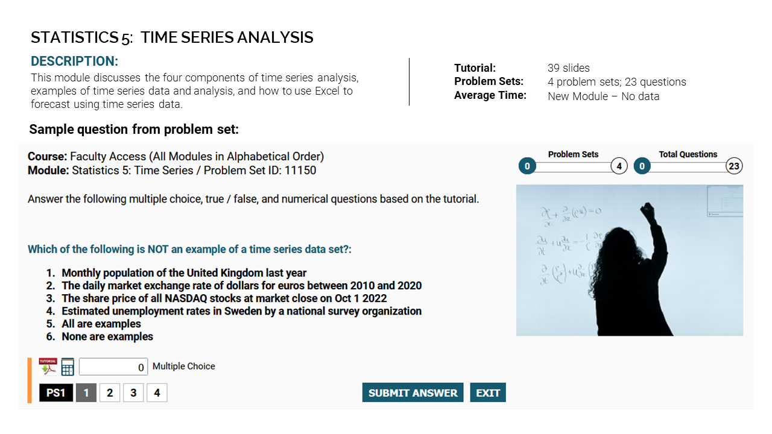Image resolution: width=772 pixels, height=434 pixels.
Task: Open the calculator tool
Action: pos(67,366)
